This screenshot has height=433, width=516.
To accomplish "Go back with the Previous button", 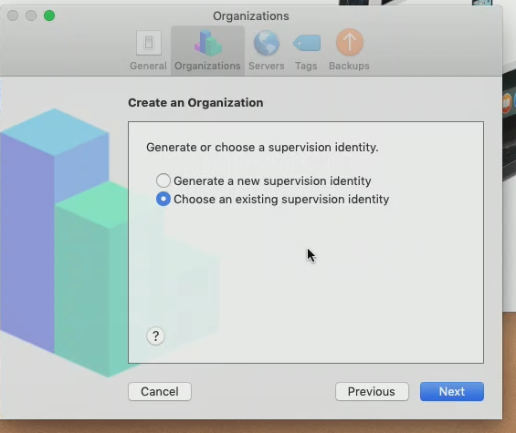I will 372,391.
